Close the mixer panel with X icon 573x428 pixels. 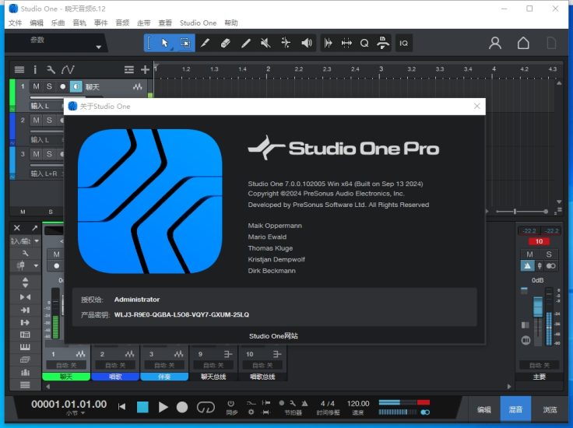17,228
